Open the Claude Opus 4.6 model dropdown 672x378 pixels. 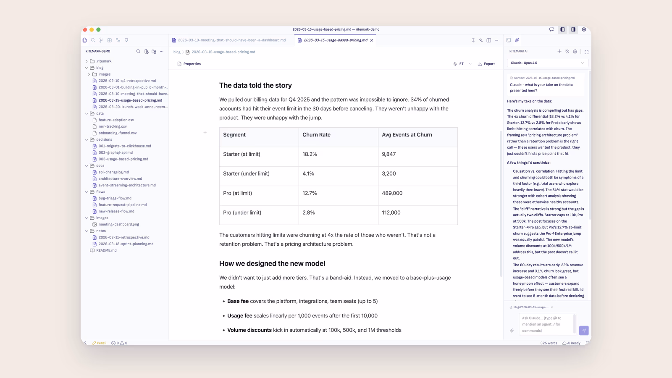[x=548, y=63]
